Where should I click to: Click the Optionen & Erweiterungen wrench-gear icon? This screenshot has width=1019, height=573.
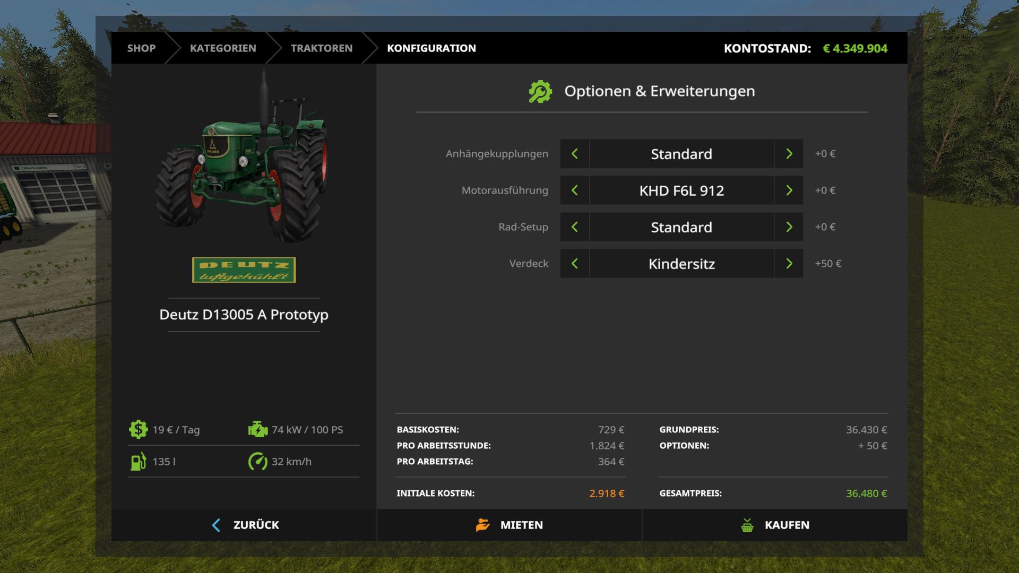point(540,91)
